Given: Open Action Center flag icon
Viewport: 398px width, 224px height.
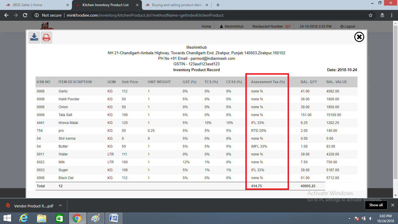Looking at the screenshot, I should click(356, 218).
